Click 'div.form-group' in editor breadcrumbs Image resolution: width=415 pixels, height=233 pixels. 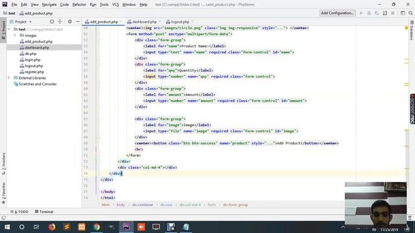235,205
